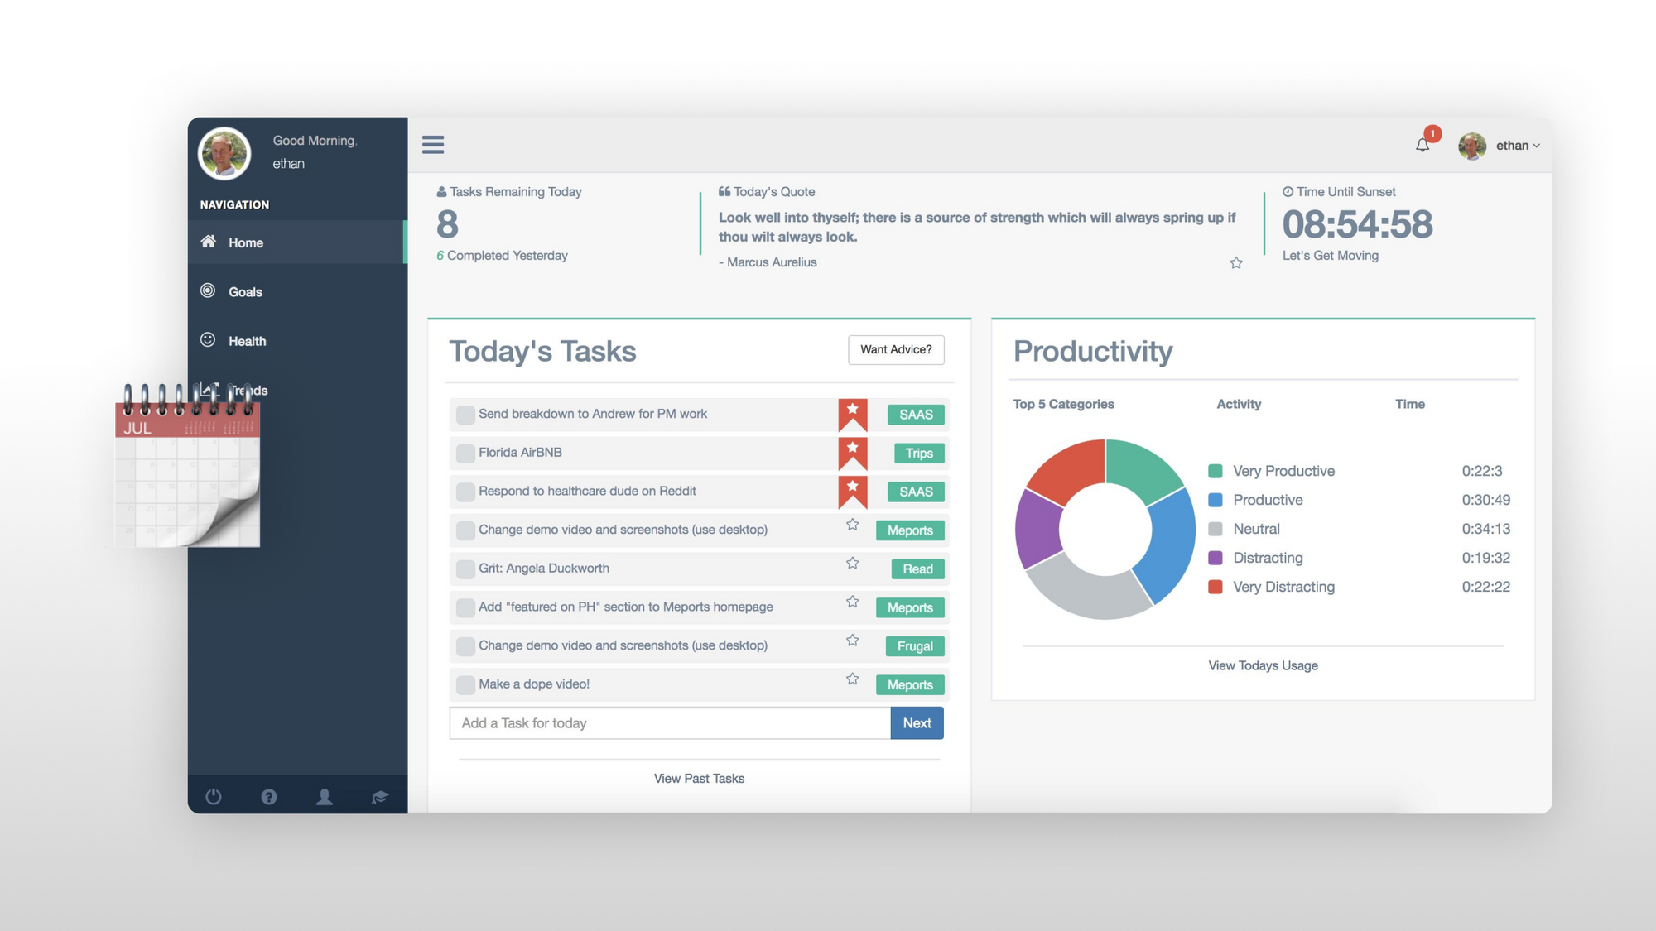Click the View Past Tasks link
This screenshot has height=931, width=1656.
pyautogui.click(x=698, y=778)
